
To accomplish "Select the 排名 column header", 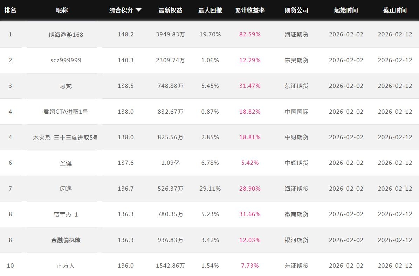I will click(10, 10).
